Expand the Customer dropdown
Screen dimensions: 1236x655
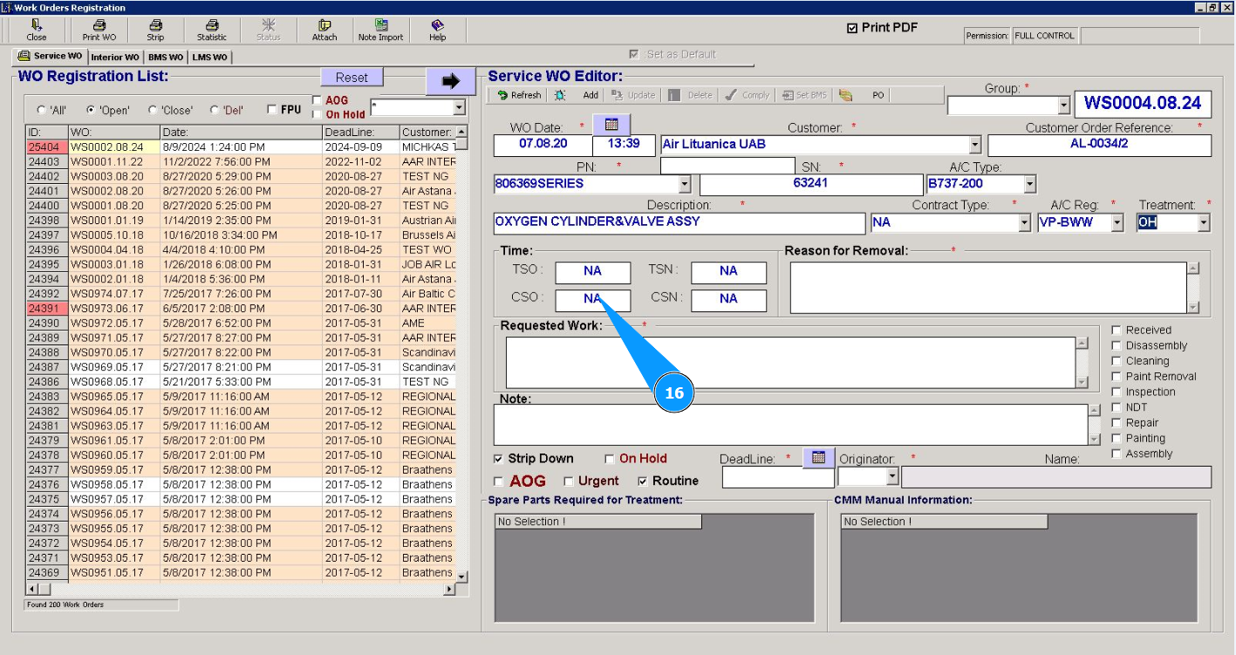[x=975, y=145]
